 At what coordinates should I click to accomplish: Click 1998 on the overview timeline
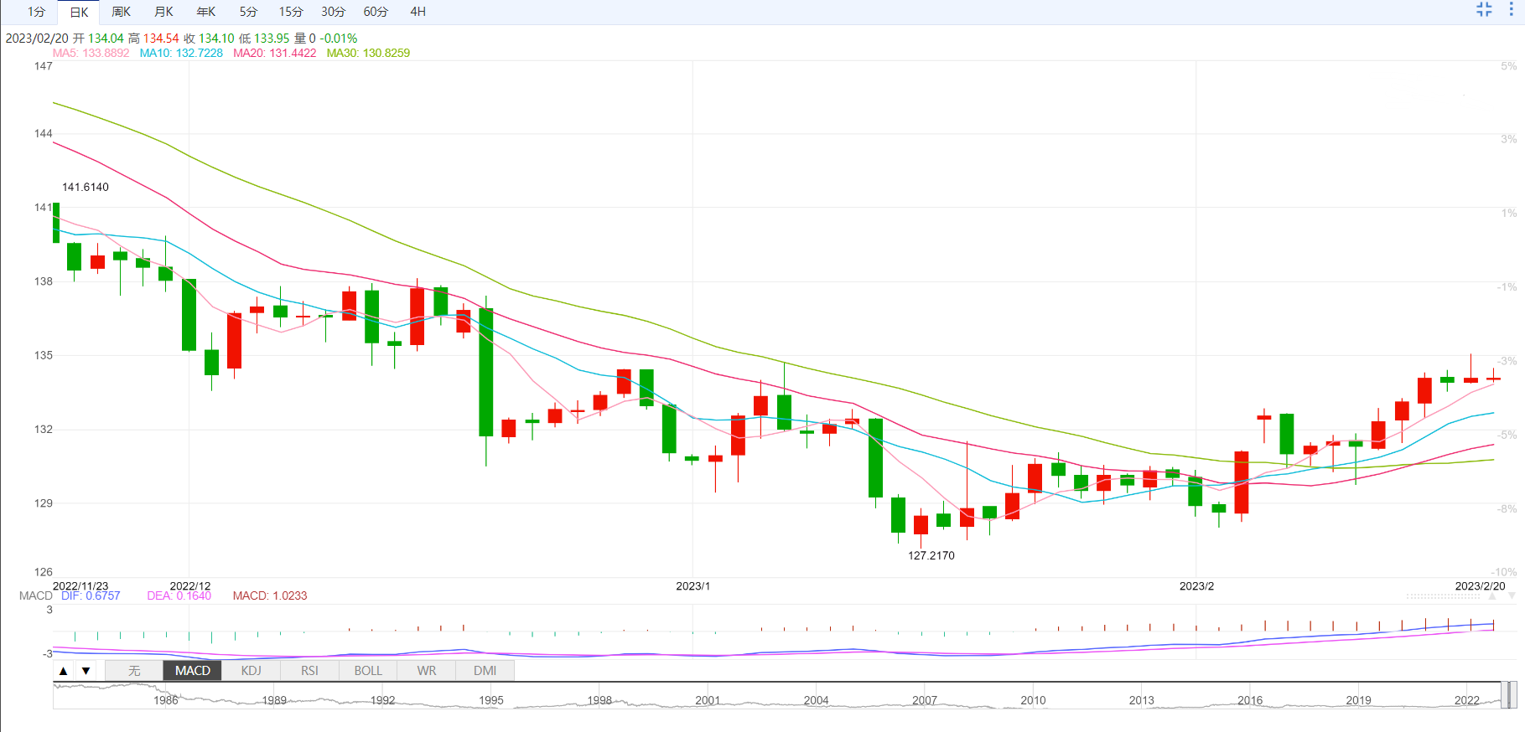pos(599,700)
